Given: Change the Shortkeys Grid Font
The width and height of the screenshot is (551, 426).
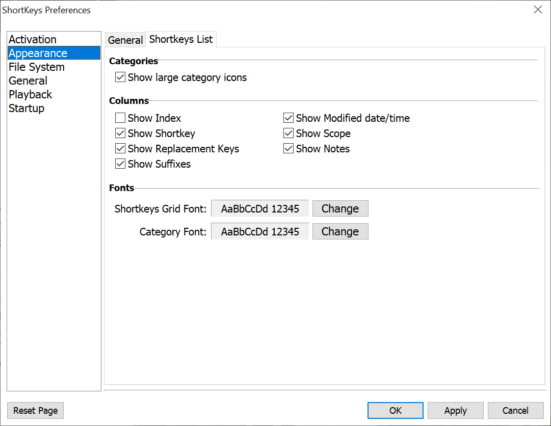Looking at the screenshot, I should [x=340, y=208].
